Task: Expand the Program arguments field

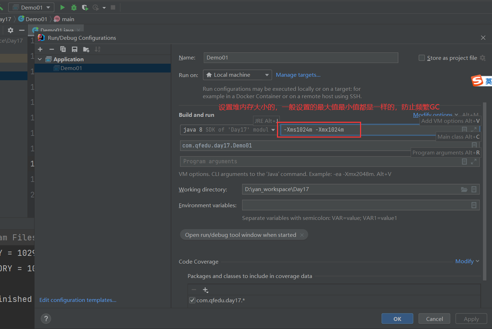Action: [474, 162]
